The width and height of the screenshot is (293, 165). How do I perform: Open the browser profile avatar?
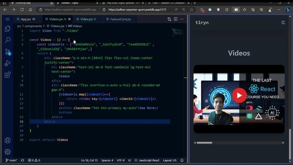click(270, 10)
